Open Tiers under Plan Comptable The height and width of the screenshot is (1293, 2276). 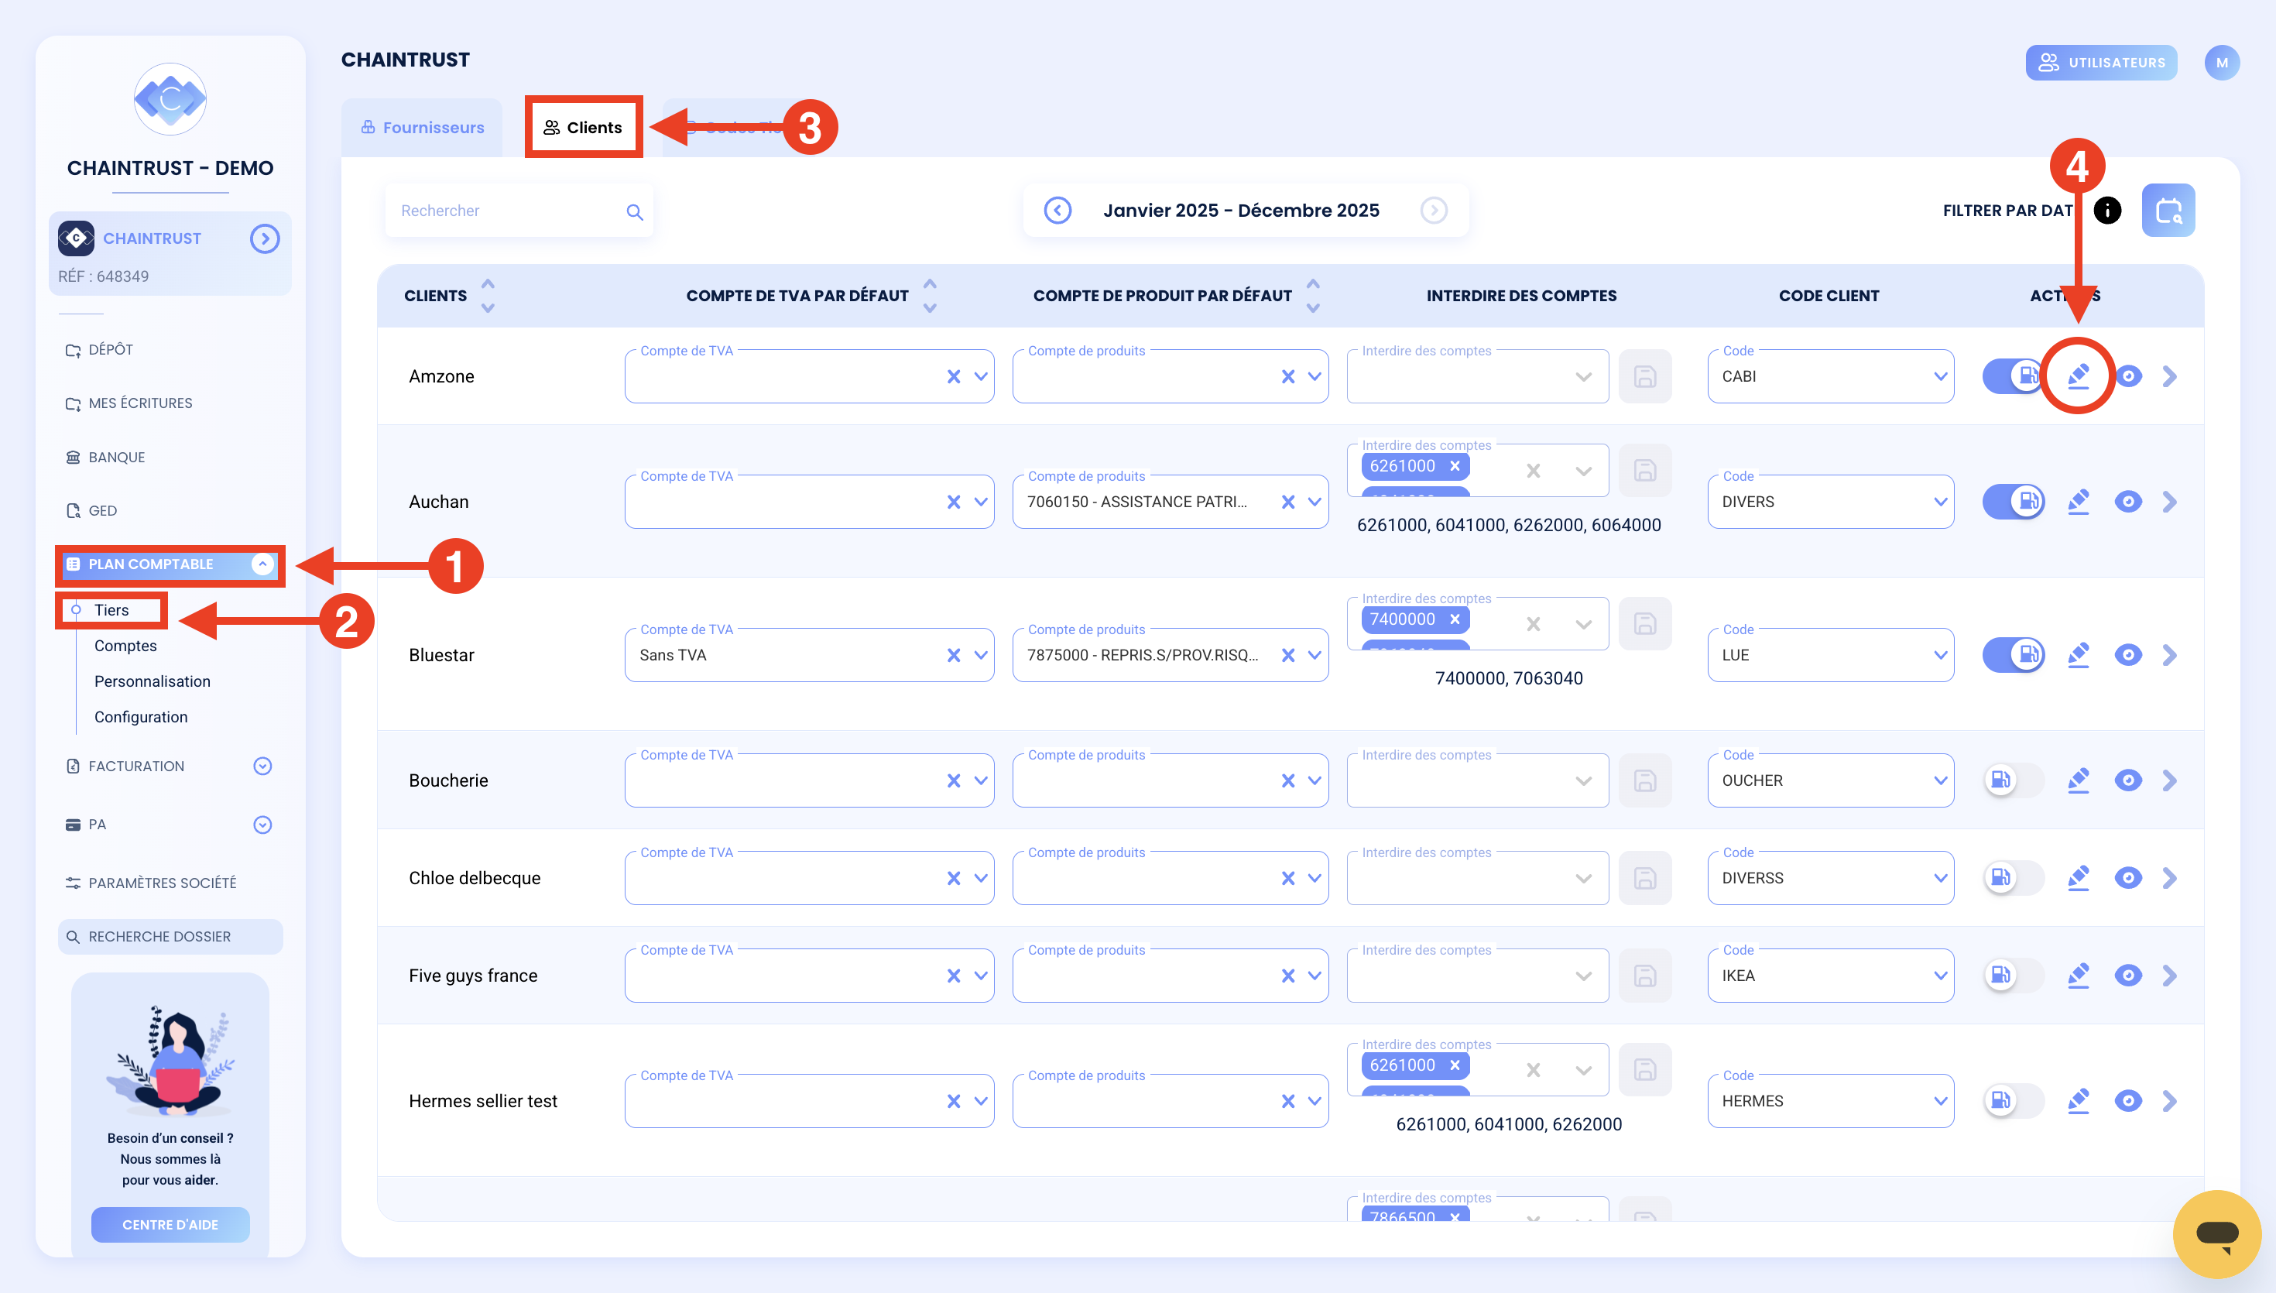[111, 610]
